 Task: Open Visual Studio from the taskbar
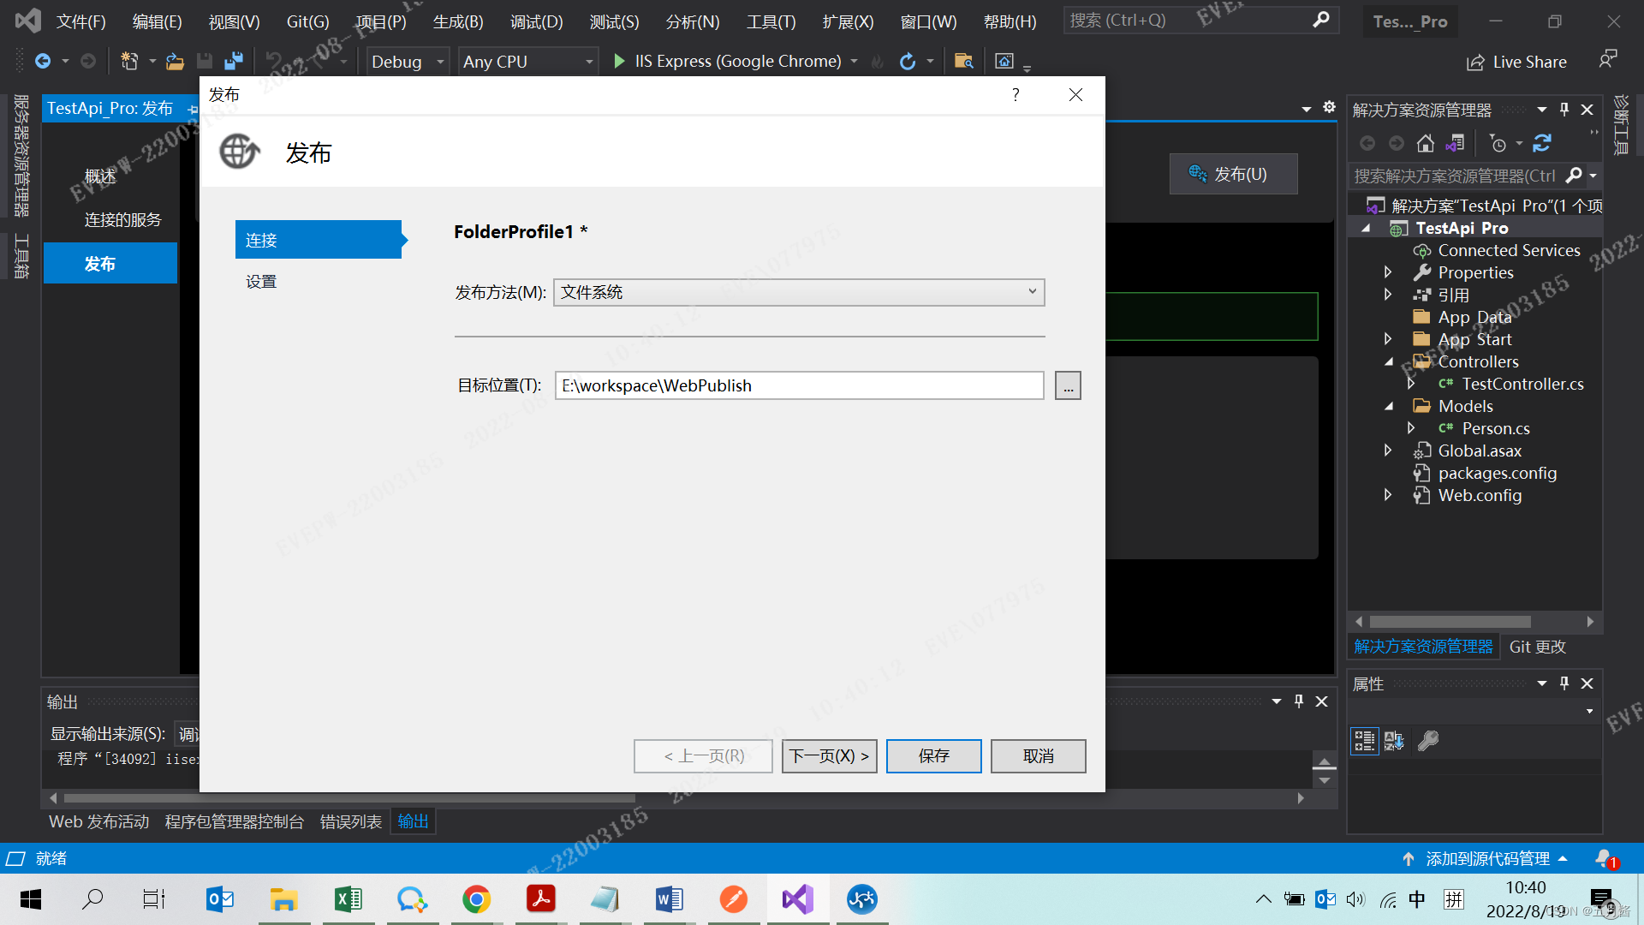tap(797, 899)
